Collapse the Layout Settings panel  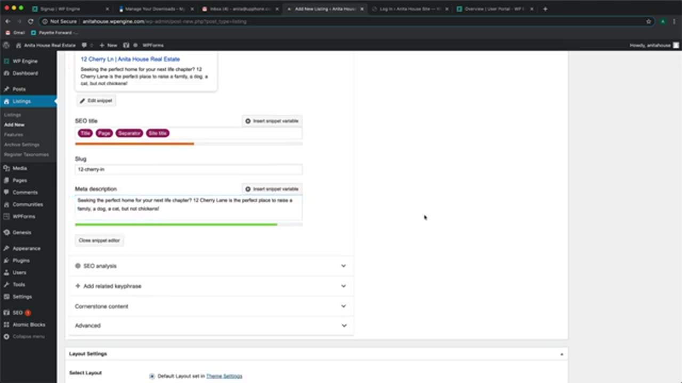click(x=562, y=354)
